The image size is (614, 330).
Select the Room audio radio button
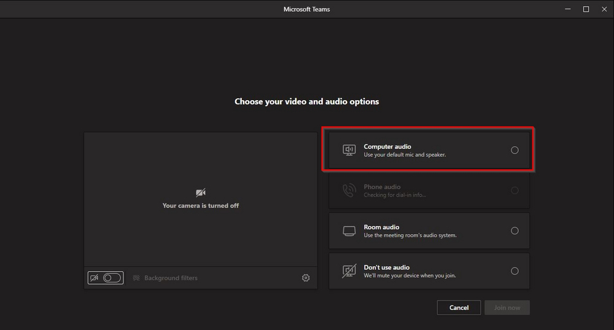515,231
